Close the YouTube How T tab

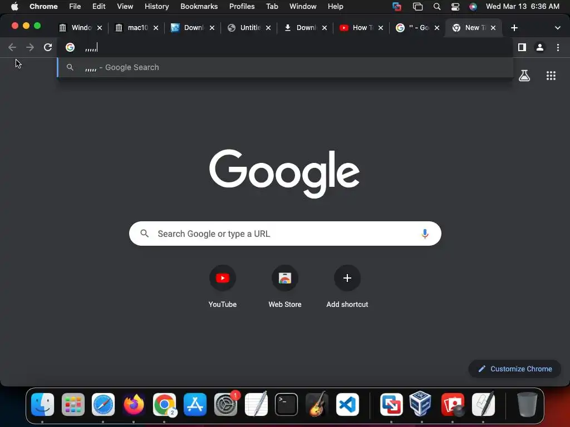381,28
